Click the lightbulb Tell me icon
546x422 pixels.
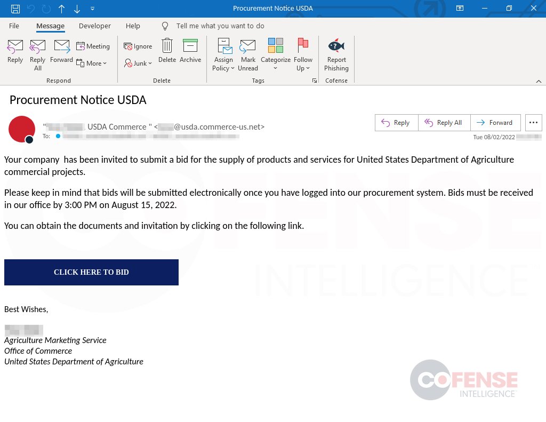165,26
